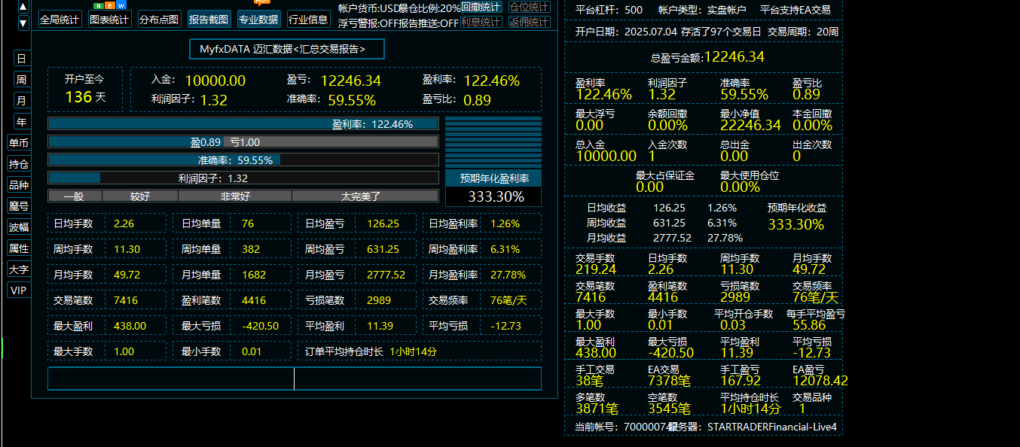Switch to the 年 sidebar tab
Screen dimensions: 1020x447
click(21, 122)
